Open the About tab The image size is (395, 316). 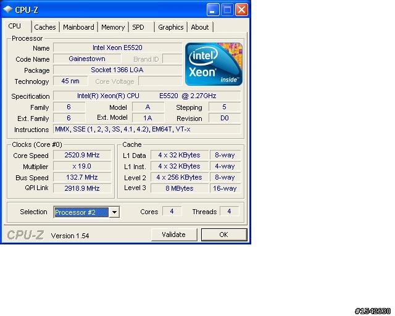[200, 27]
